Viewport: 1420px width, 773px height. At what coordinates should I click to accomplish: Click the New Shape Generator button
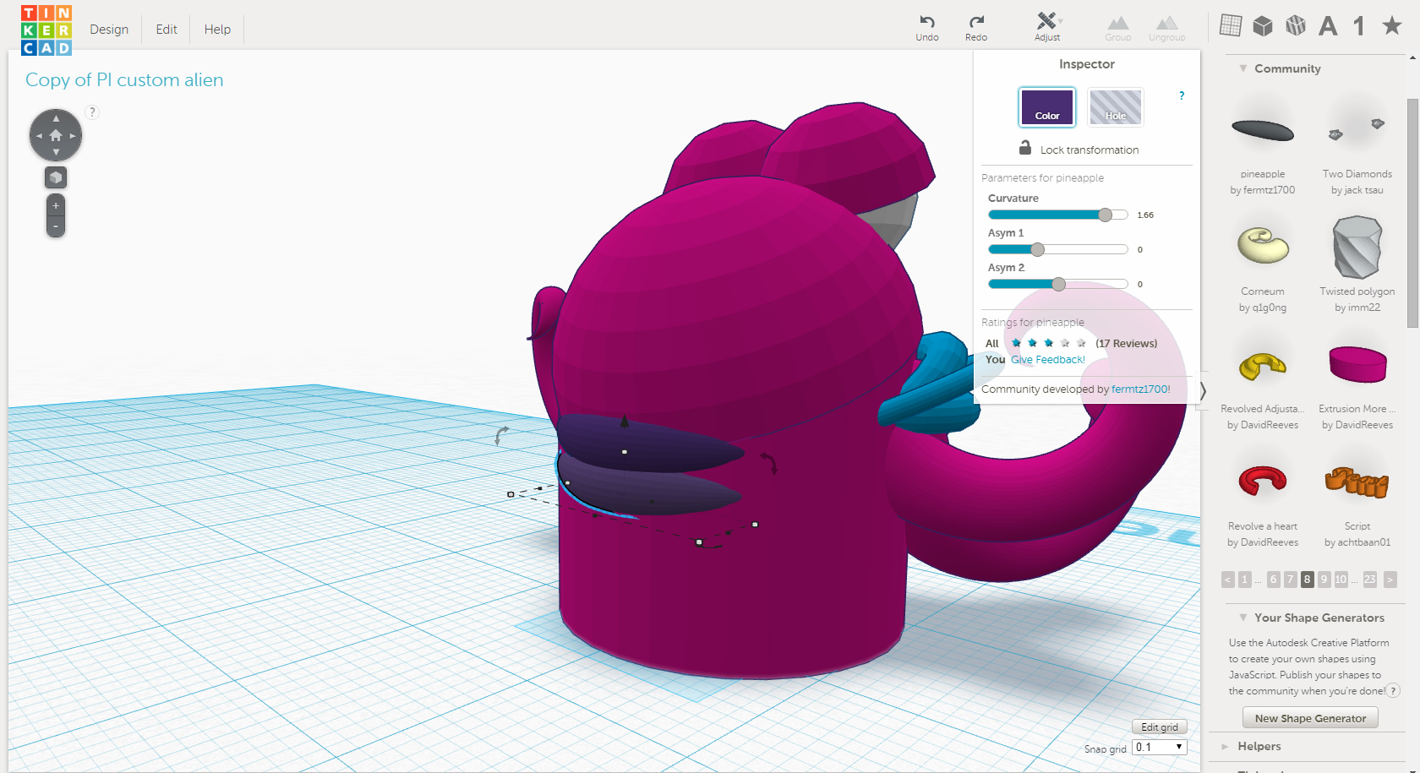(1310, 718)
